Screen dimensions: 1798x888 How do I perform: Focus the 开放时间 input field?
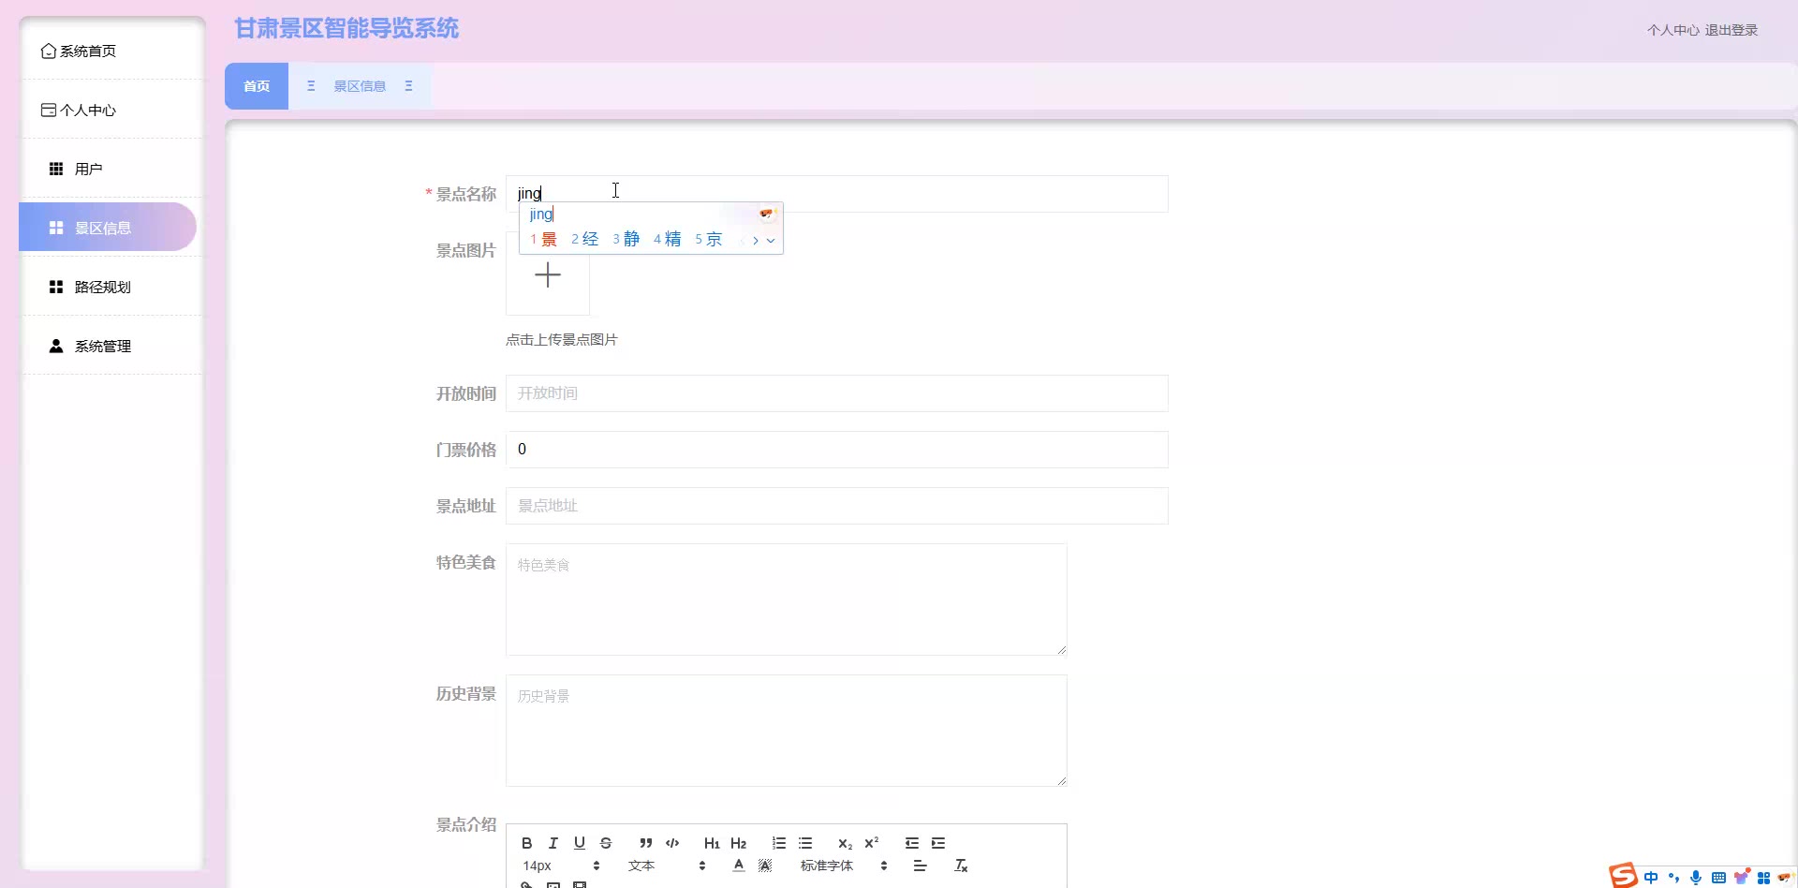click(x=837, y=393)
